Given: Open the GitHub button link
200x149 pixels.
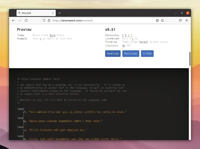Looking at the screenshot, I should [147, 54].
